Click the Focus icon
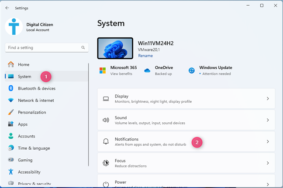 [x=106, y=163]
